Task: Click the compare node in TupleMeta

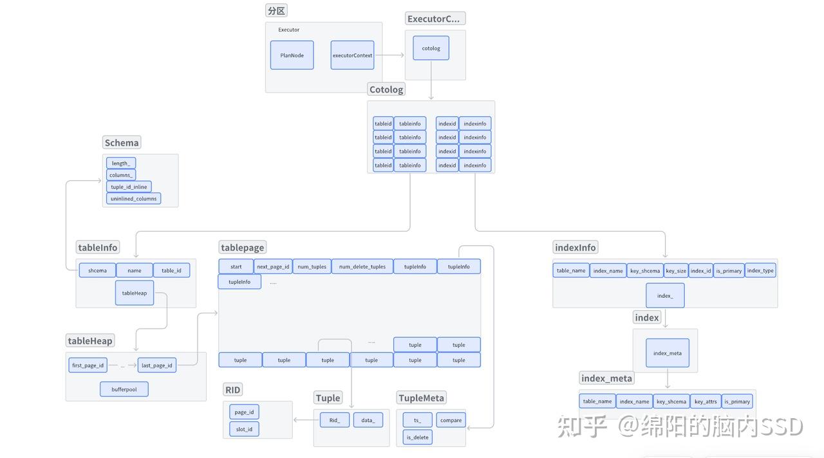Action: pos(451,419)
